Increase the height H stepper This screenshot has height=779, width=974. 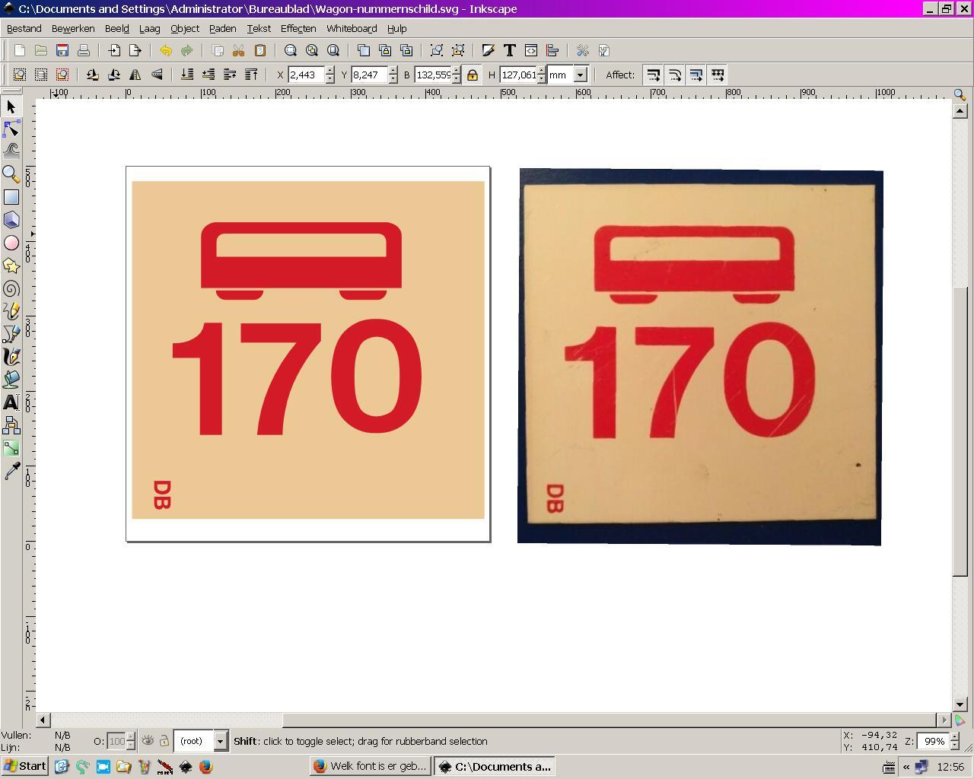(541, 71)
